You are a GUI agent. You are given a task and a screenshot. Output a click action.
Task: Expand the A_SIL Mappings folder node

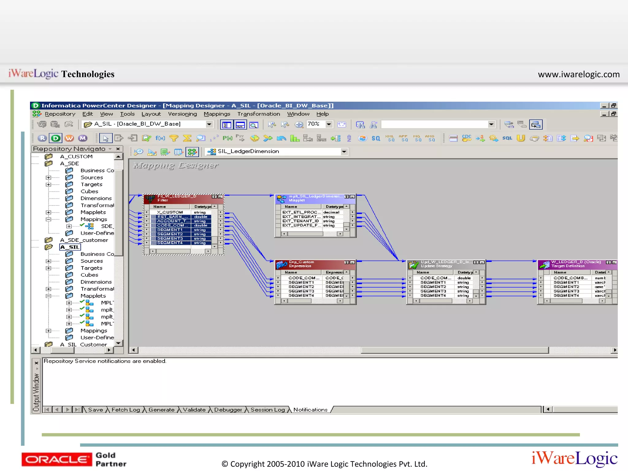tap(48, 331)
